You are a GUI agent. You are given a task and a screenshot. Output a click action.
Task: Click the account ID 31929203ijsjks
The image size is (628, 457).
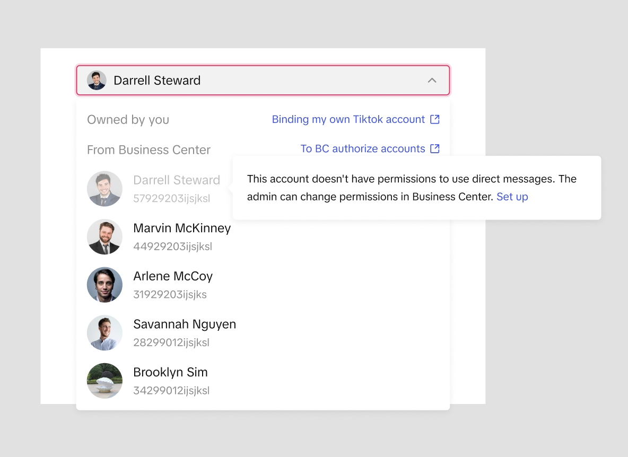[x=170, y=295]
